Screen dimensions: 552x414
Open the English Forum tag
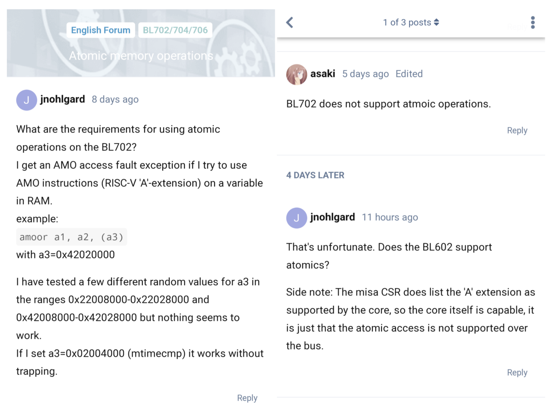(x=101, y=30)
